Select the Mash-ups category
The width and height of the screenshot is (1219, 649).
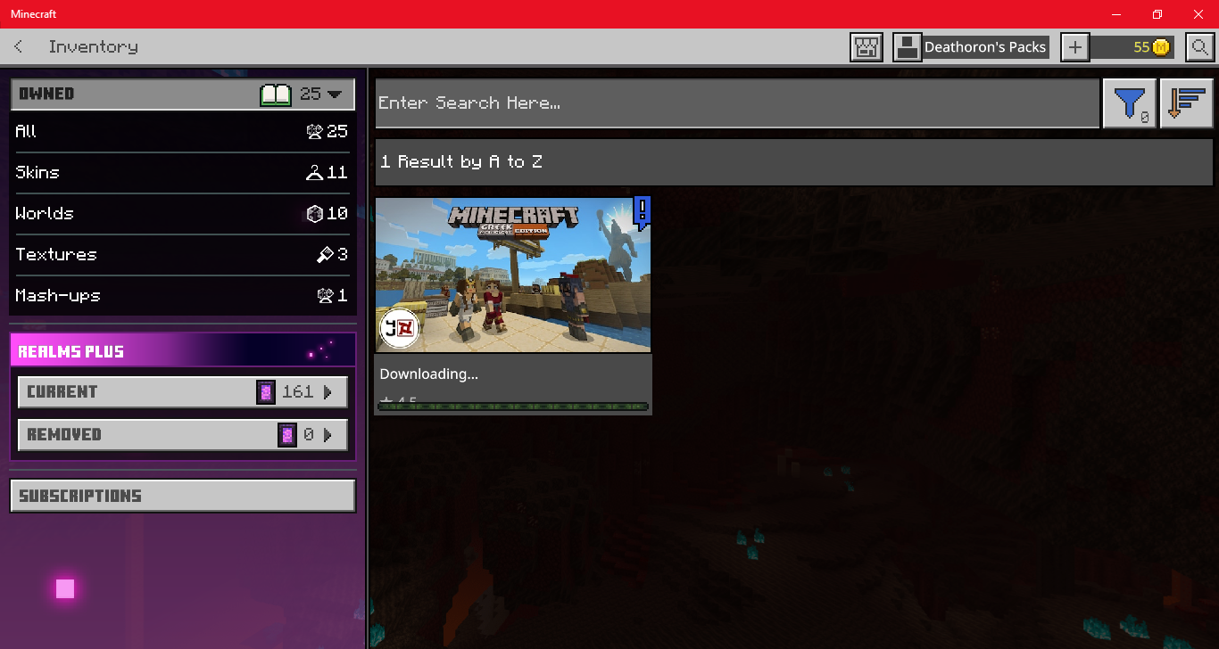point(182,295)
